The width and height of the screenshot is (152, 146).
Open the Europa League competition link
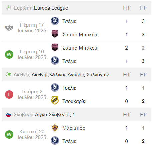[51, 8]
